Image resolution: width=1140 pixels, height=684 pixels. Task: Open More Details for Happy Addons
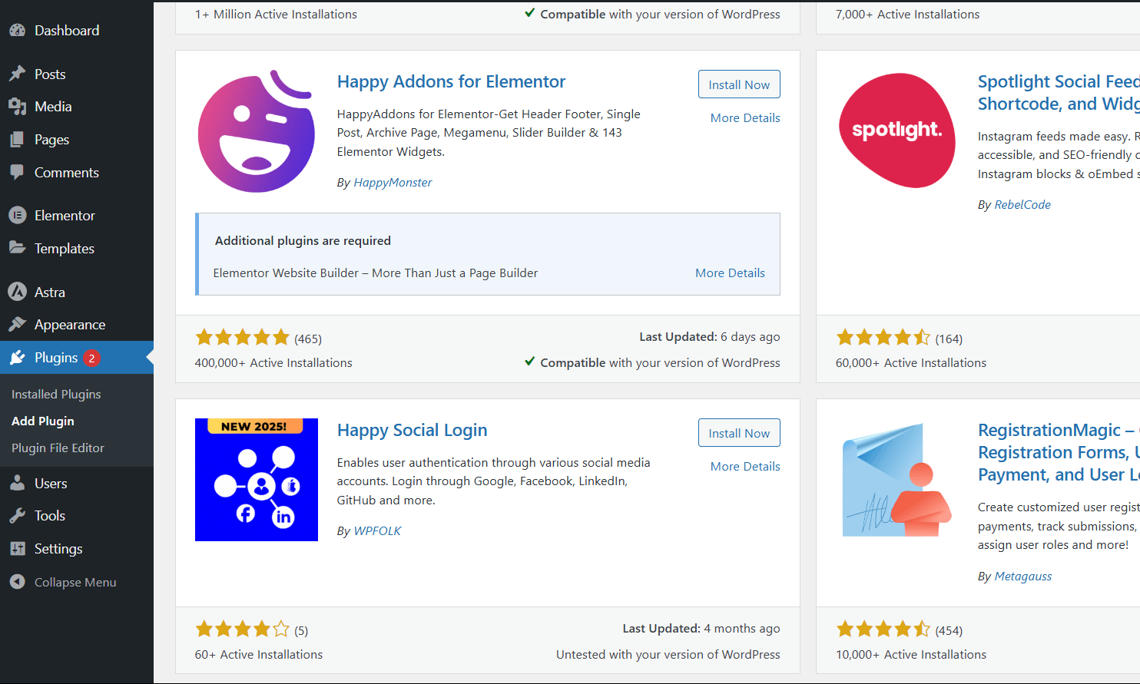745,117
